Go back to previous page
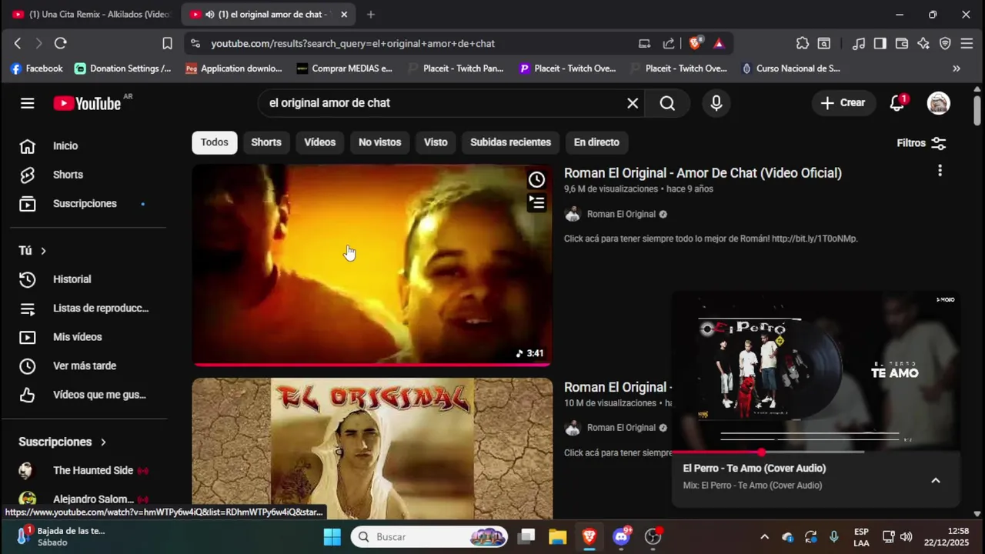 (x=18, y=44)
